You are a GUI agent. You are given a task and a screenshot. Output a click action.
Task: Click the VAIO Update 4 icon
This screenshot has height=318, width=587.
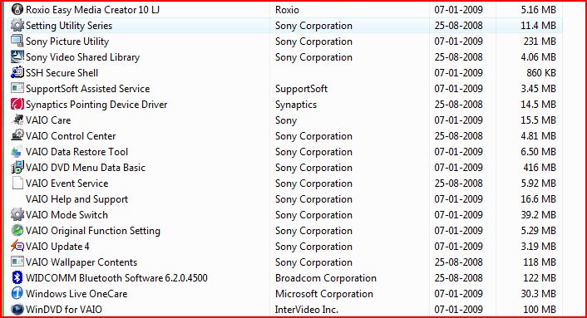[x=17, y=247]
